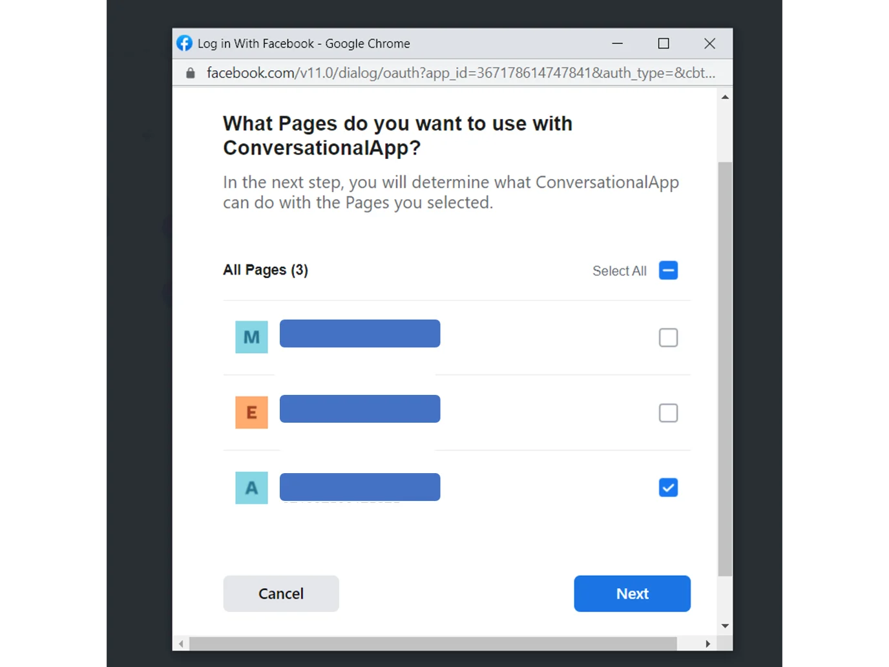This screenshot has height=667, width=889.
Task: Click the teal M page avatar
Action: pos(251,337)
